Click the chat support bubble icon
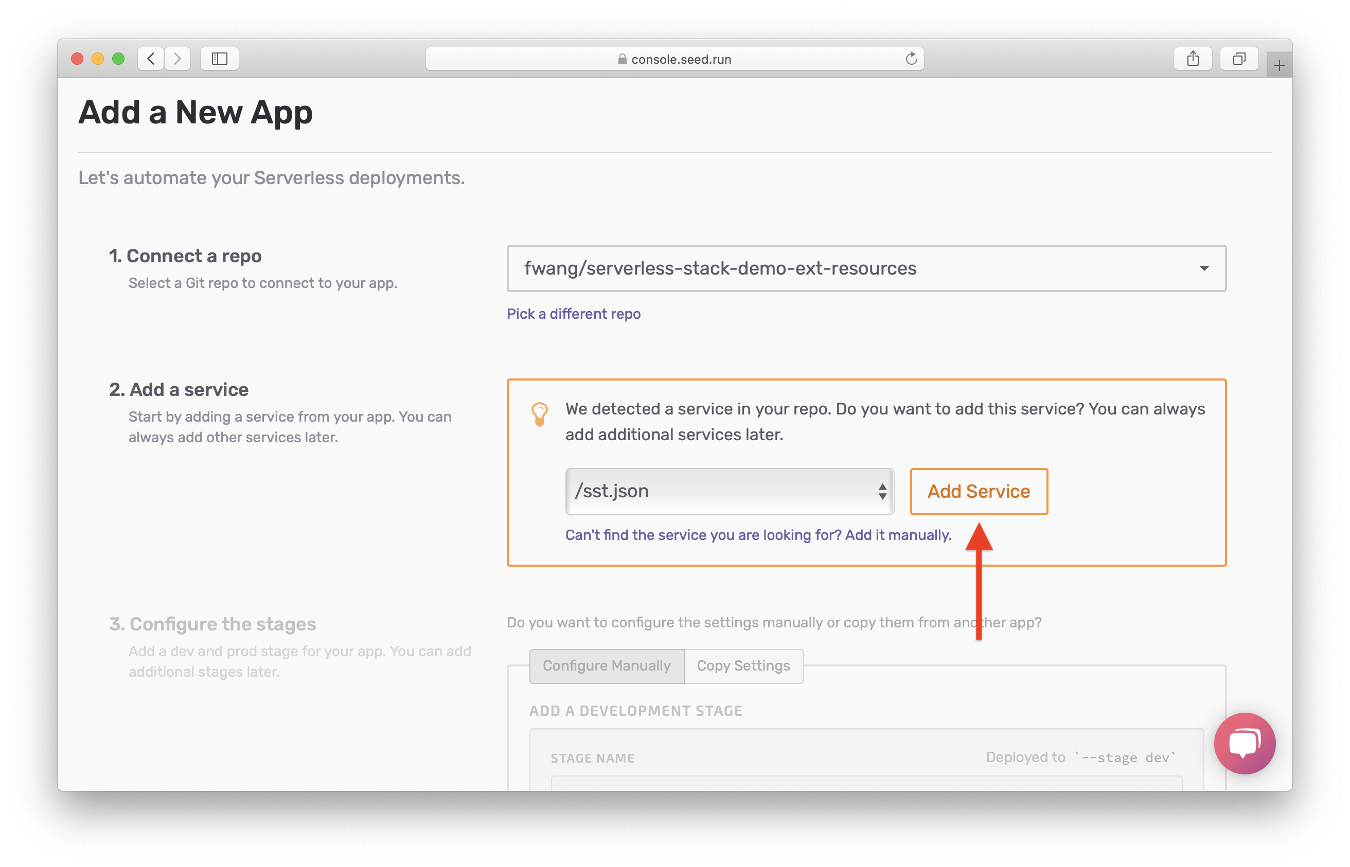The image size is (1350, 867). 1242,743
